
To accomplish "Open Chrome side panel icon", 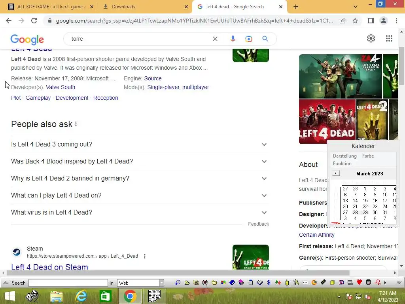I will point(371,21).
